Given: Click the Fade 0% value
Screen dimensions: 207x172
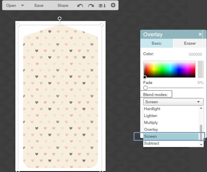Looking at the screenshot, I should coord(200,83).
